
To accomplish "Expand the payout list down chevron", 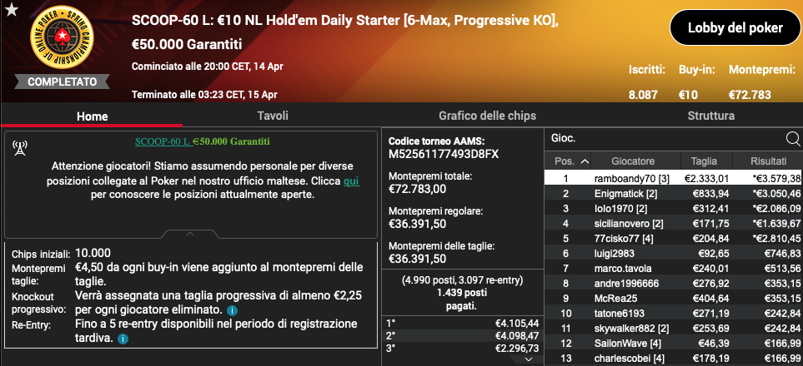I will tap(529, 359).
